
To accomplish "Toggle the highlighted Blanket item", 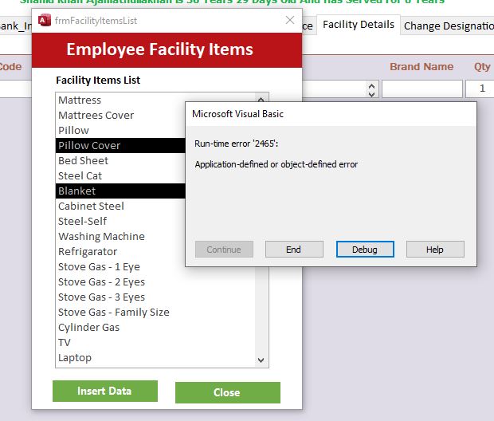I will tap(120, 191).
